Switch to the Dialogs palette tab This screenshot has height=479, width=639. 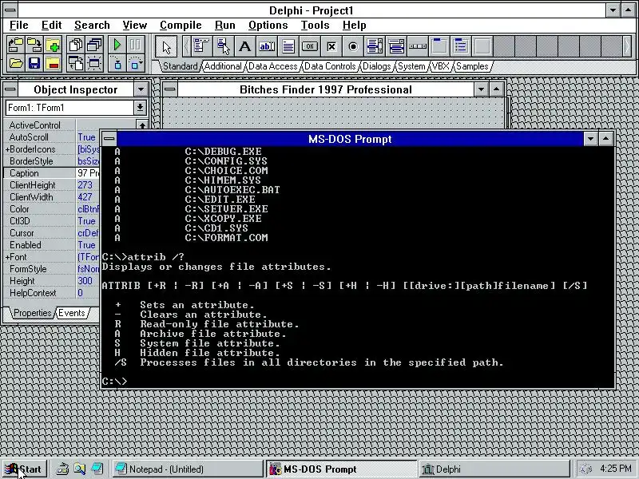[376, 66]
